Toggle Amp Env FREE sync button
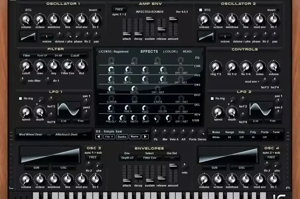 point(119,9)
